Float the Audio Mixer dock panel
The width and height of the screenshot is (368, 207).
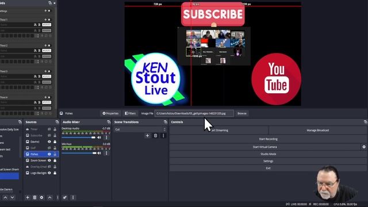click(109, 122)
